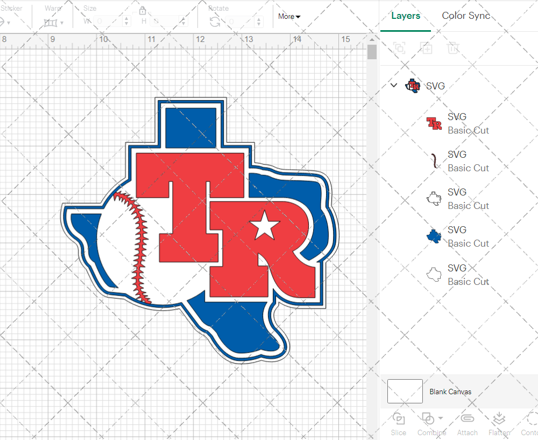The image size is (538, 440).
Task: Click the white star in the R
Action: 265,225
